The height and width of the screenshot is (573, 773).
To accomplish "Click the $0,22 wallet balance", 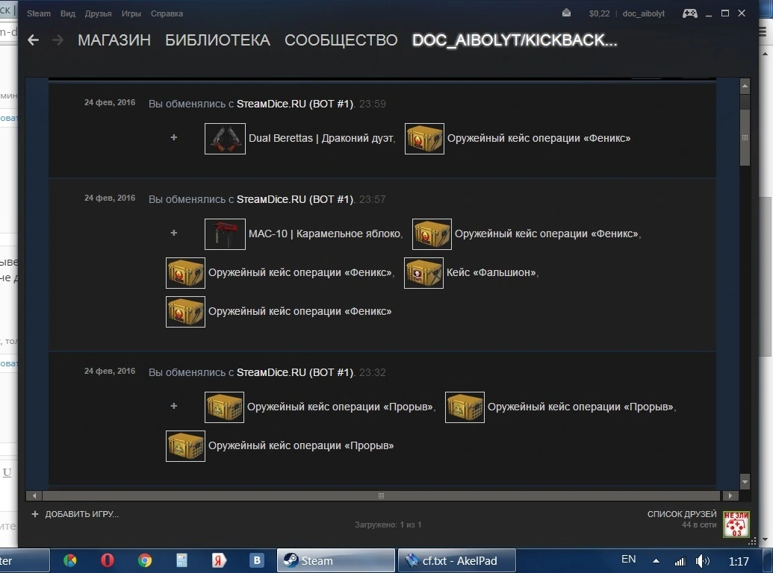I will coord(599,13).
